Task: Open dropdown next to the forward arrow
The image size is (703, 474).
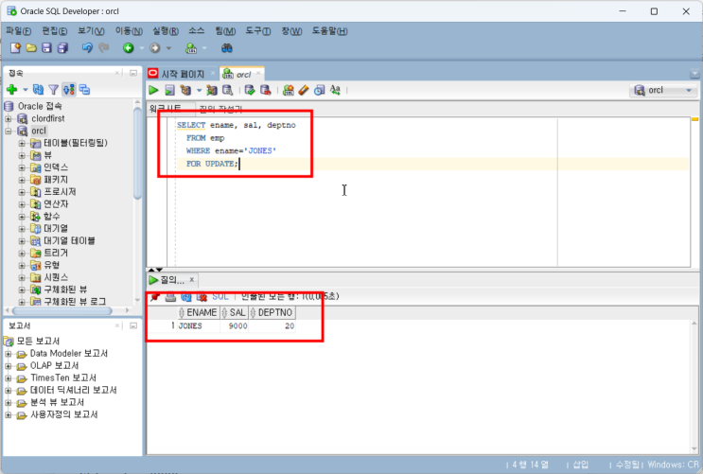Action: (168, 48)
